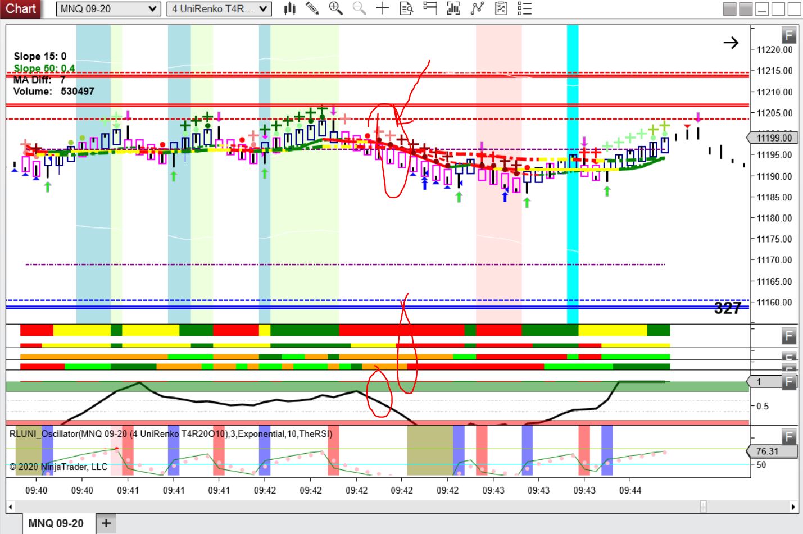Show the Data Box
The height and width of the screenshot is (534, 803).
(x=406, y=8)
